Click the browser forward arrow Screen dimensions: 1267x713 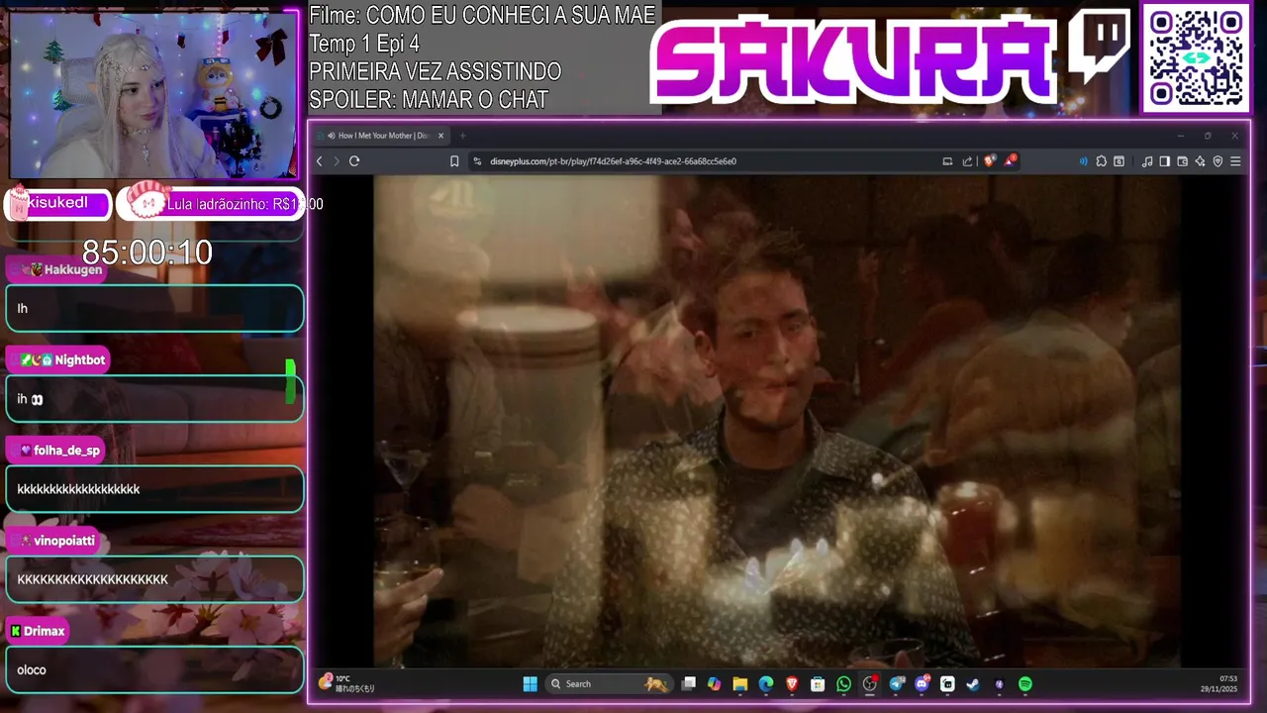click(x=337, y=161)
